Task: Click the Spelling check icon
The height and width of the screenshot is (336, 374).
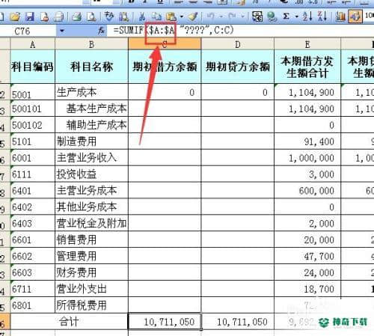Action: coord(108,16)
